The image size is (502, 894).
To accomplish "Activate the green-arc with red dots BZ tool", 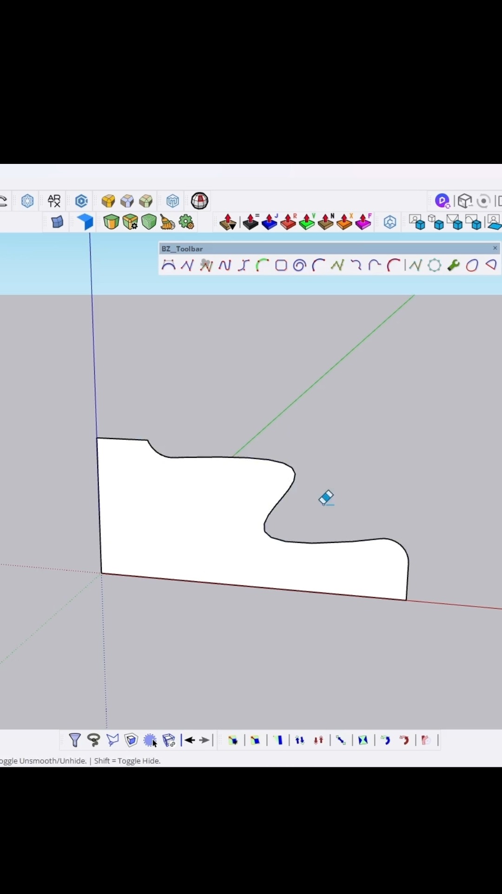I will tap(262, 265).
